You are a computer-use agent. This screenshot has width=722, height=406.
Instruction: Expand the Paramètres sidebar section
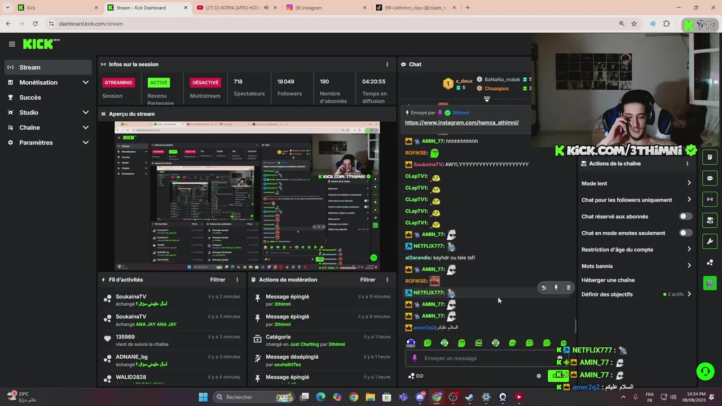coord(86,143)
